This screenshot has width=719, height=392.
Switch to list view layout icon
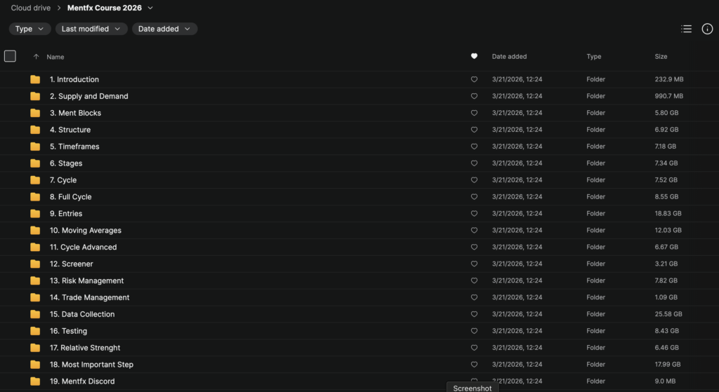click(686, 29)
